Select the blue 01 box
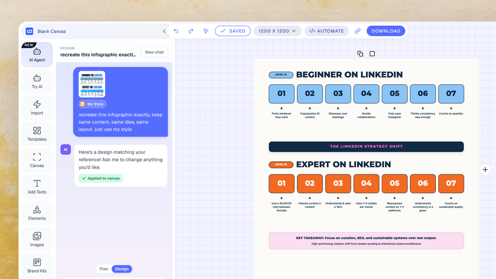 tap(281, 93)
